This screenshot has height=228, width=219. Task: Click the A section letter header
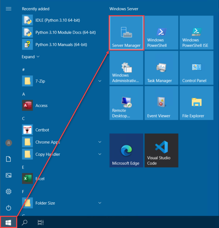24,94
